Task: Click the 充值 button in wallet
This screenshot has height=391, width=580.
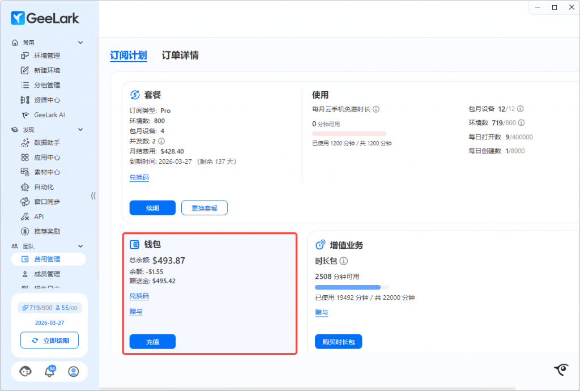Action: 152,342
